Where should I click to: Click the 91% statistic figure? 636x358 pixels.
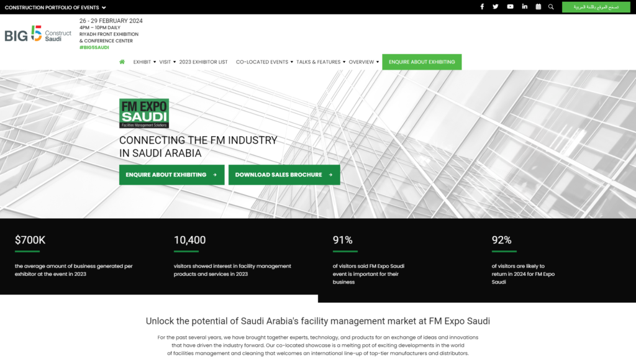343,240
